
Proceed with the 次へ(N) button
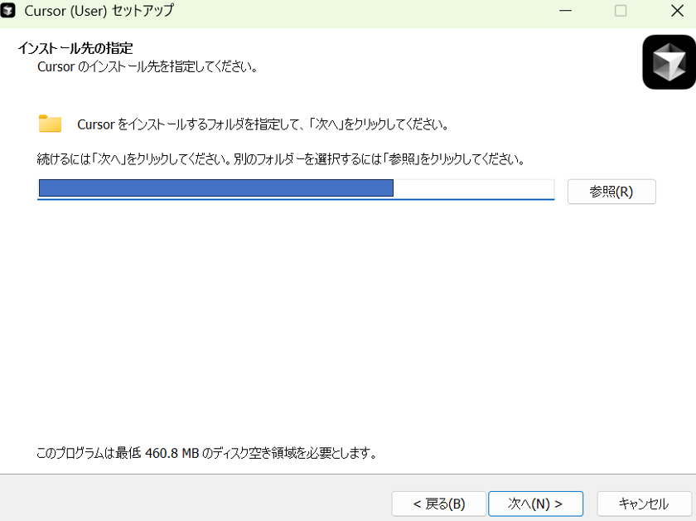[535, 504]
